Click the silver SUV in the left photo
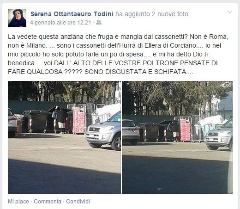 tap(103, 131)
